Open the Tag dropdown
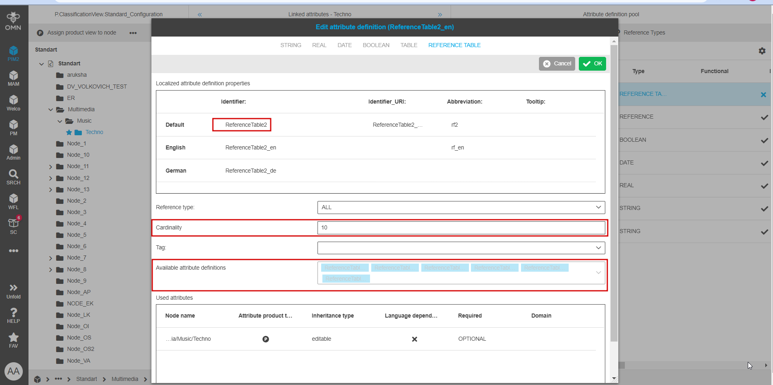 (461, 248)
